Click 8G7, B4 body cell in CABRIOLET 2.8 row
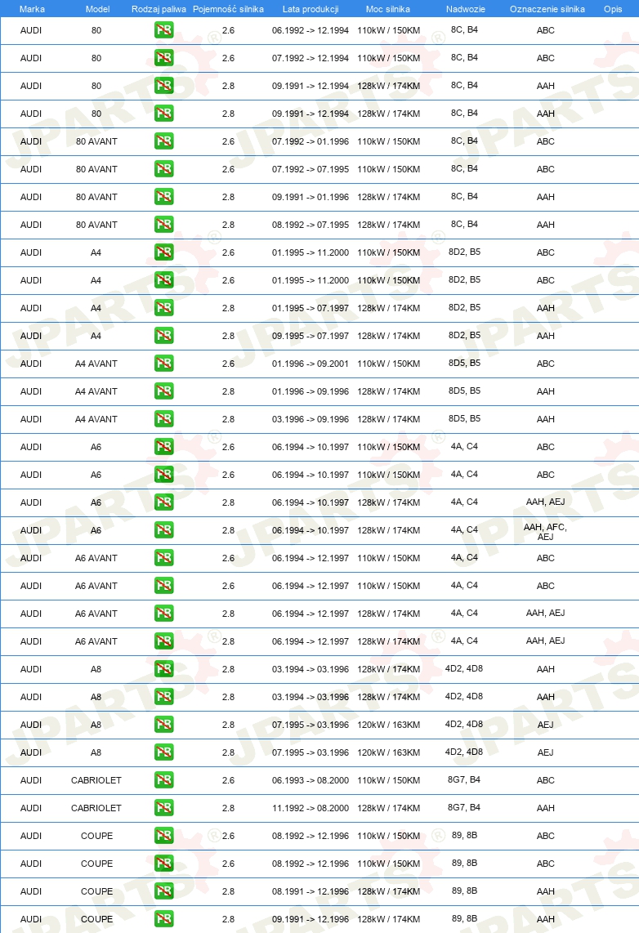639x933 pixels. tap(464, 807)
